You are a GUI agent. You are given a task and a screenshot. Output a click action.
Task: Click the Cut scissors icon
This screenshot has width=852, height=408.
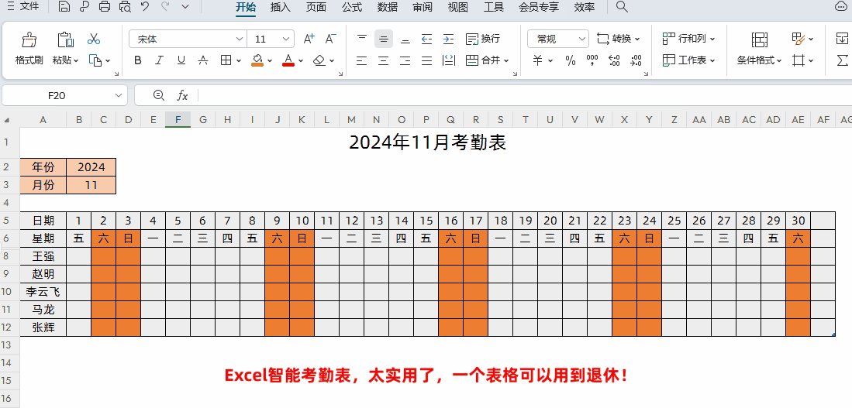(94, 39)
